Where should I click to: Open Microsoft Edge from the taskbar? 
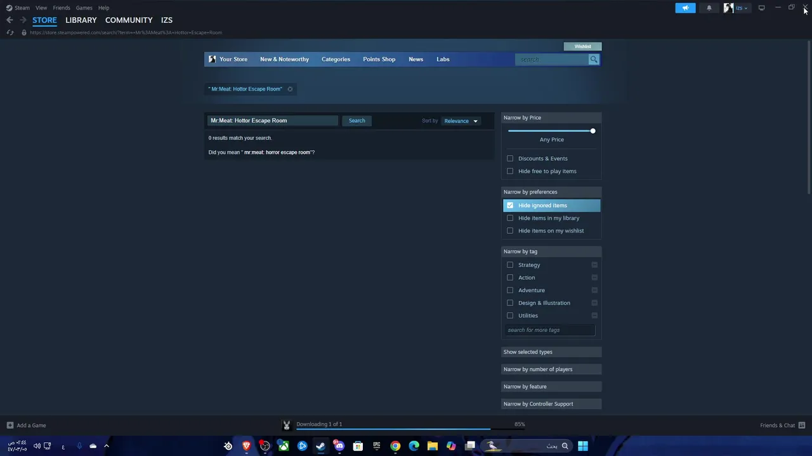coord(414,446)
